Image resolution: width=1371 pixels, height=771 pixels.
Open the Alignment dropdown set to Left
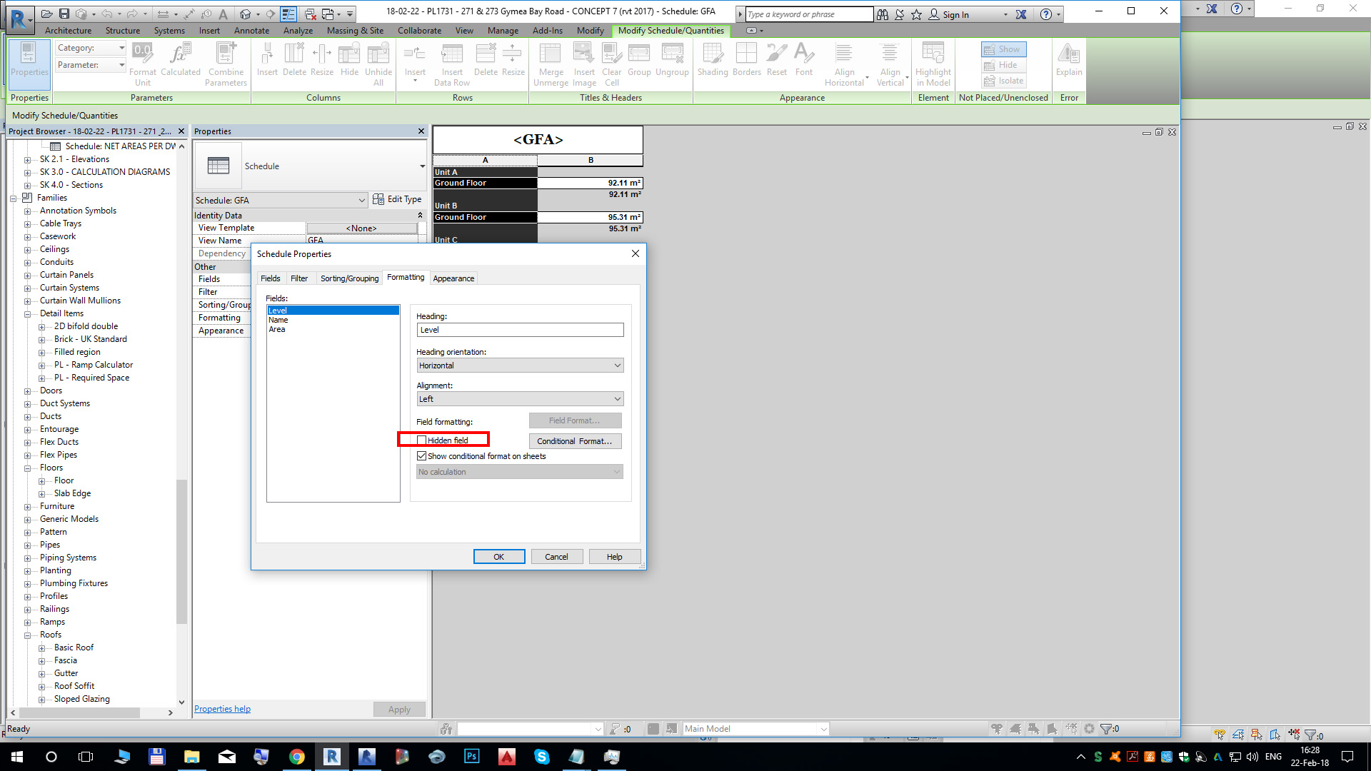coord(520,399)
